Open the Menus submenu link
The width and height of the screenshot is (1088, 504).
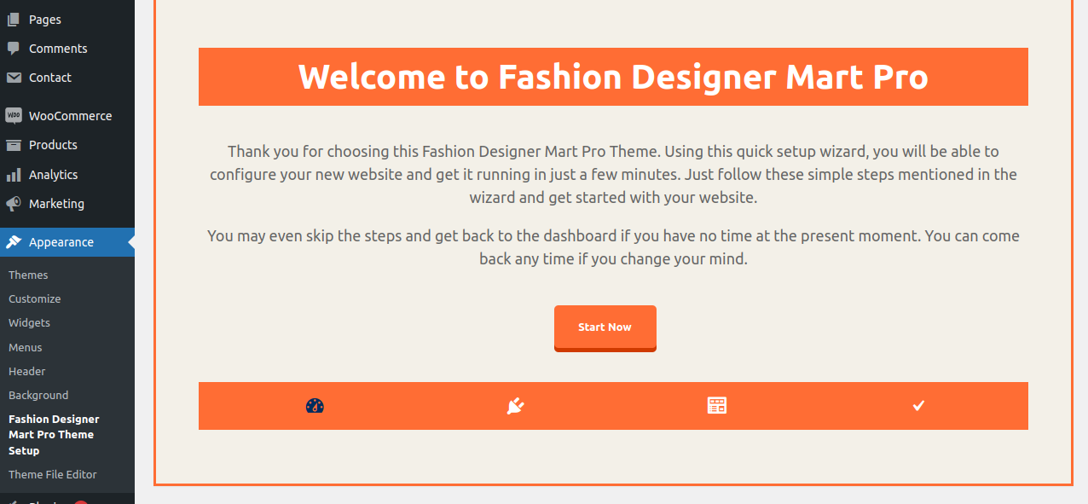(26, 348)
